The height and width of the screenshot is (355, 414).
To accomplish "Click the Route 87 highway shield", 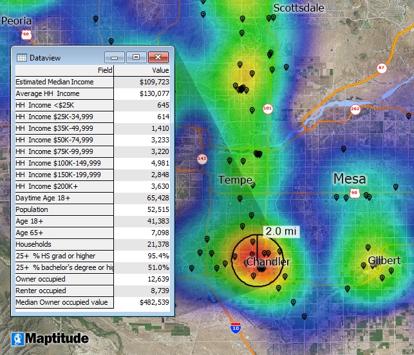I will [382, 68].
